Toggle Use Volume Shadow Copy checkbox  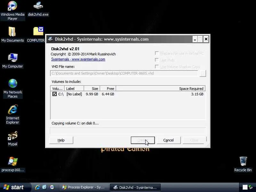[157, 67]
